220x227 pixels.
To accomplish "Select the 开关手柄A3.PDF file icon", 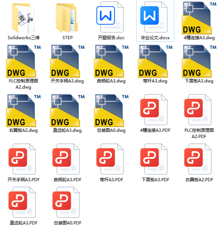I will (x=22, y=159).
